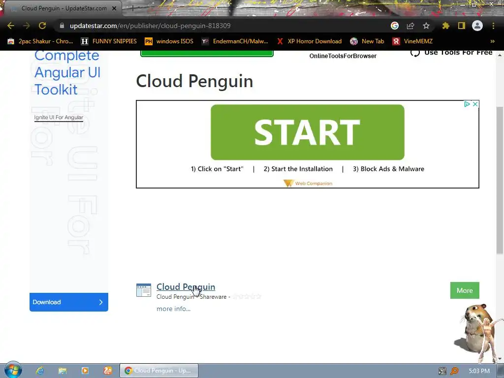Click the gray tray icon beside magnifier
504x378 pixels.
coord(442,371)
